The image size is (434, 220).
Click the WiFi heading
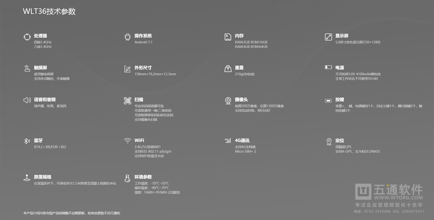[139, 140]
